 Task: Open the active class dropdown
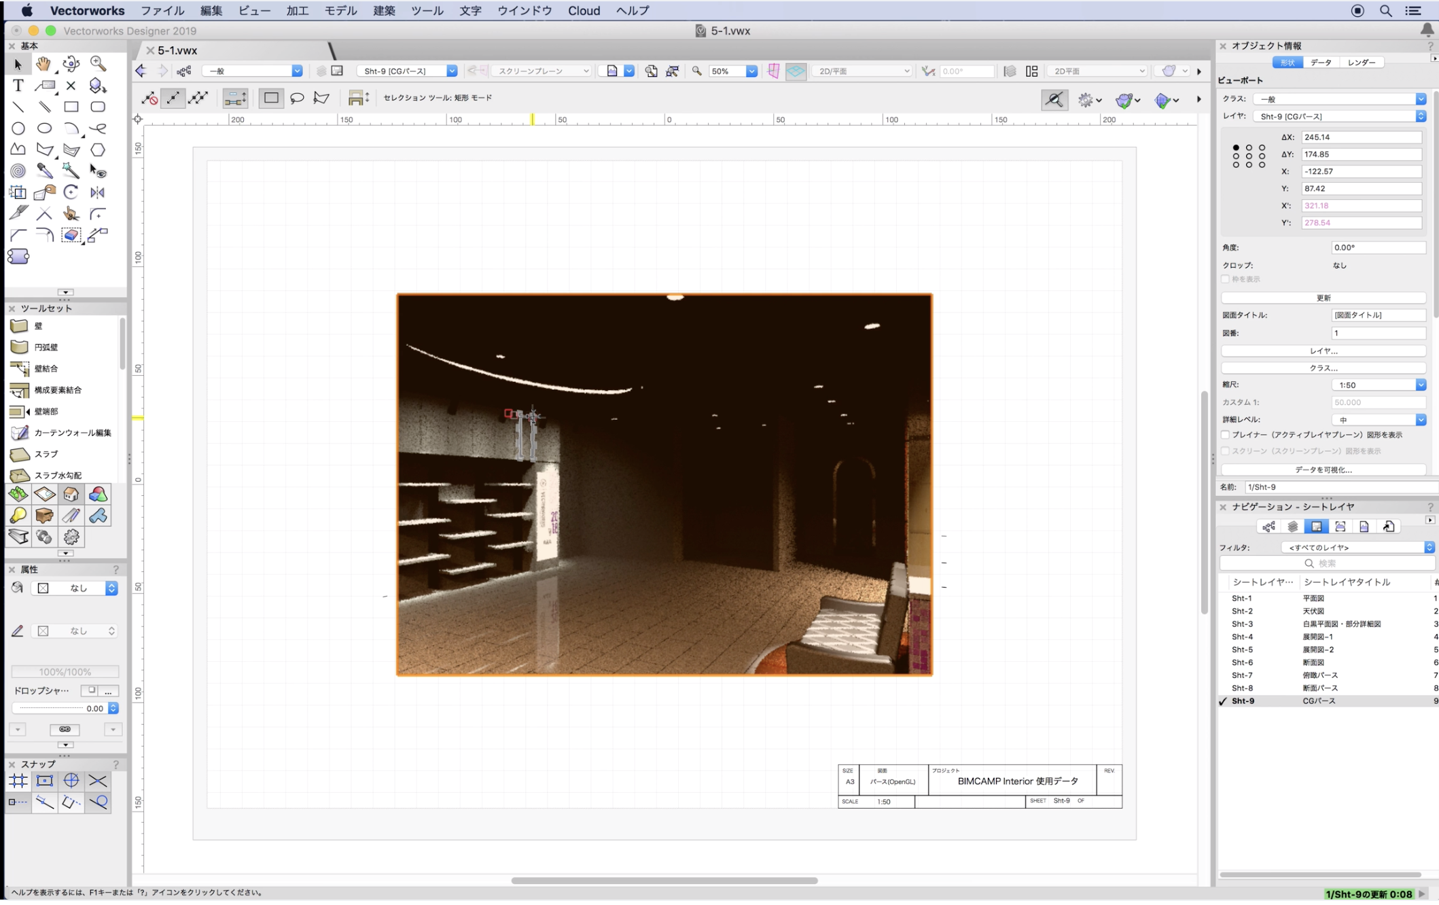[253, 71]
